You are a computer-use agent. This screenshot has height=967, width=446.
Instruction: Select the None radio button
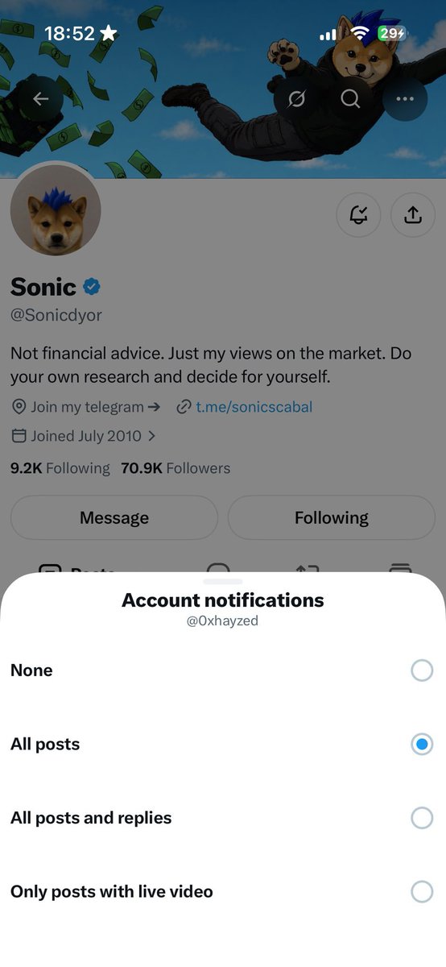tap(422, 670)
